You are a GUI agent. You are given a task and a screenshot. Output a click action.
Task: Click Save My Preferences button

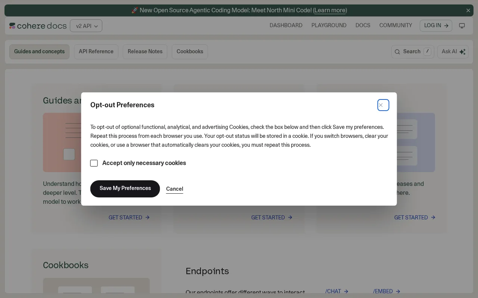click(x=125, y=188)
